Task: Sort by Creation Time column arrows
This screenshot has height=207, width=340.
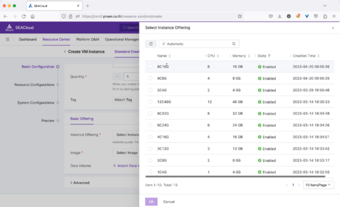Action: click(x=318, y=56)
